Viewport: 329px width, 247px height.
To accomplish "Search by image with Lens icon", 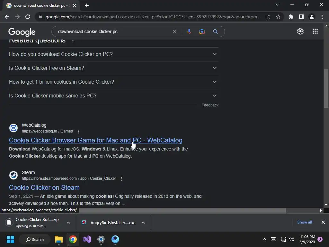I will pos(202,32).
